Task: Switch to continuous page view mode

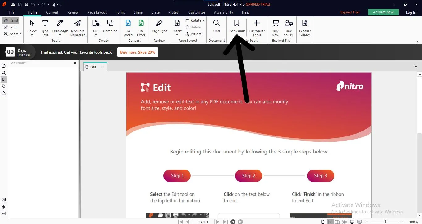Action: [x=330, y=222]
